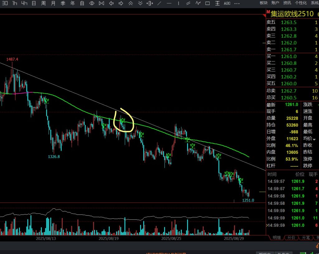Expand the 均价 dropdown arrow
This screenshot has height=254, width=319.
click(314, 139)
